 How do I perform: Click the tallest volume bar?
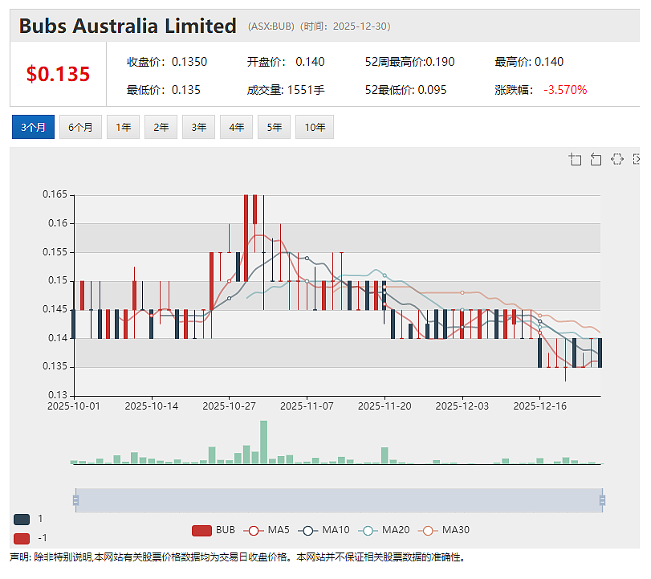[263, 442]
